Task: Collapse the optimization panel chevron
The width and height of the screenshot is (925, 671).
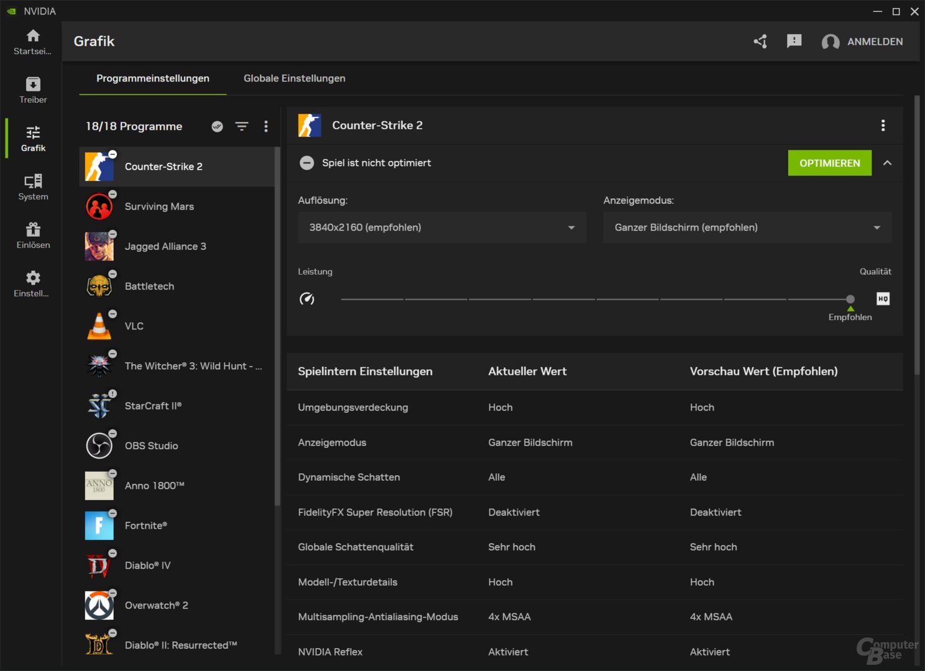Action: [887, 163]
